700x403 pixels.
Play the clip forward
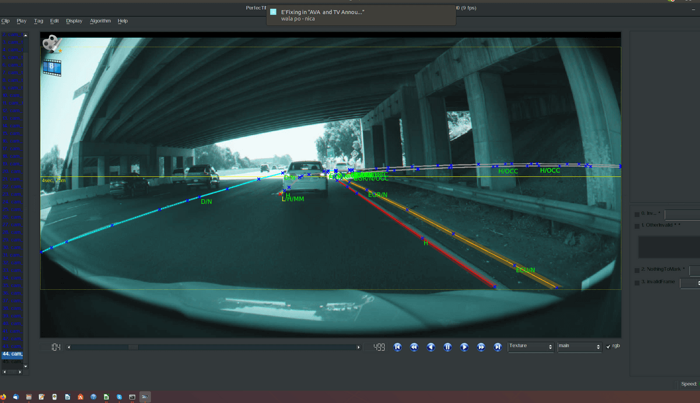pyautogui.click(x=464, y=347)
